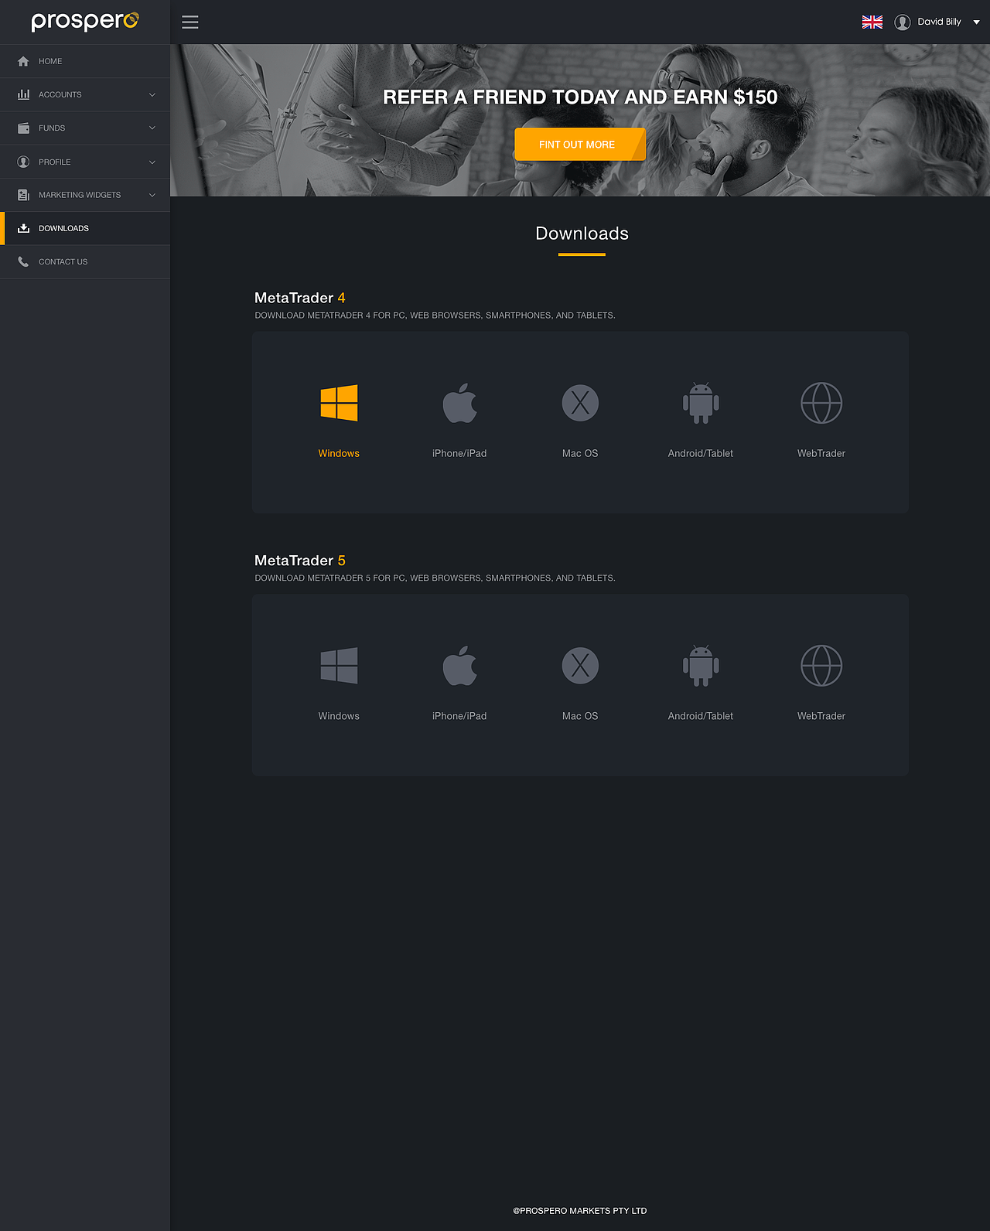Download MetaTrader 5 Windows icon
Viewport: 990px width, 1231px height.
click(x=339, y=666)
